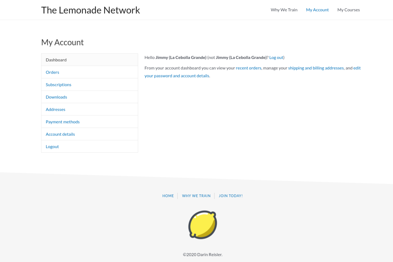393x262 pixels.
Task: Go to My Courses in the header
Action: pyautogui.click(x=348, y=10)
